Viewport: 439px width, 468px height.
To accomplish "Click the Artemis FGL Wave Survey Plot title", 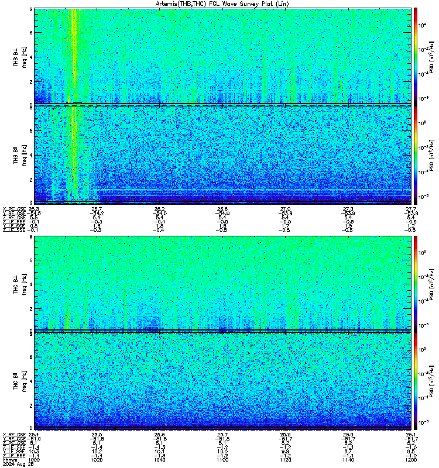I will click(x=222, y=4).
